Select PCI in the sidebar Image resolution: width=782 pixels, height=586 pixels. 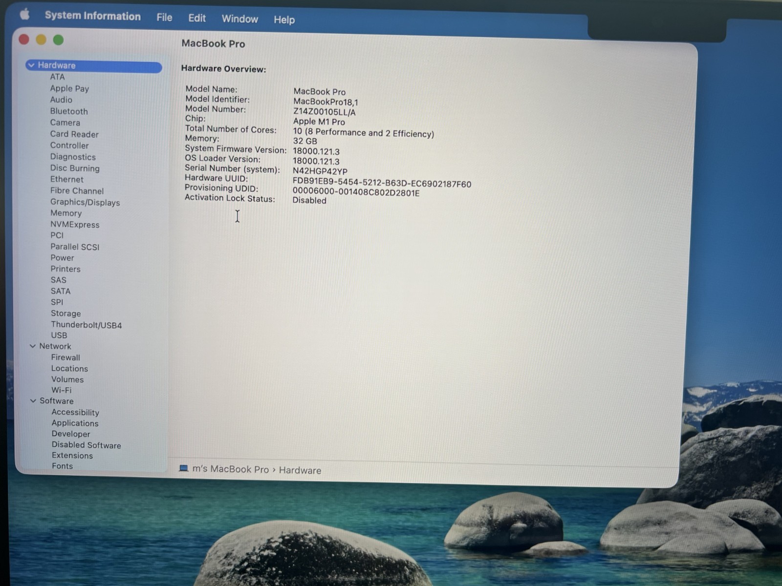[57, 235]
